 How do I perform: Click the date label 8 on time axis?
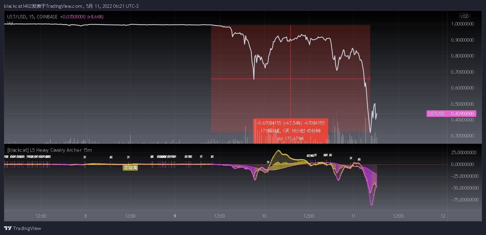[85, 216]
